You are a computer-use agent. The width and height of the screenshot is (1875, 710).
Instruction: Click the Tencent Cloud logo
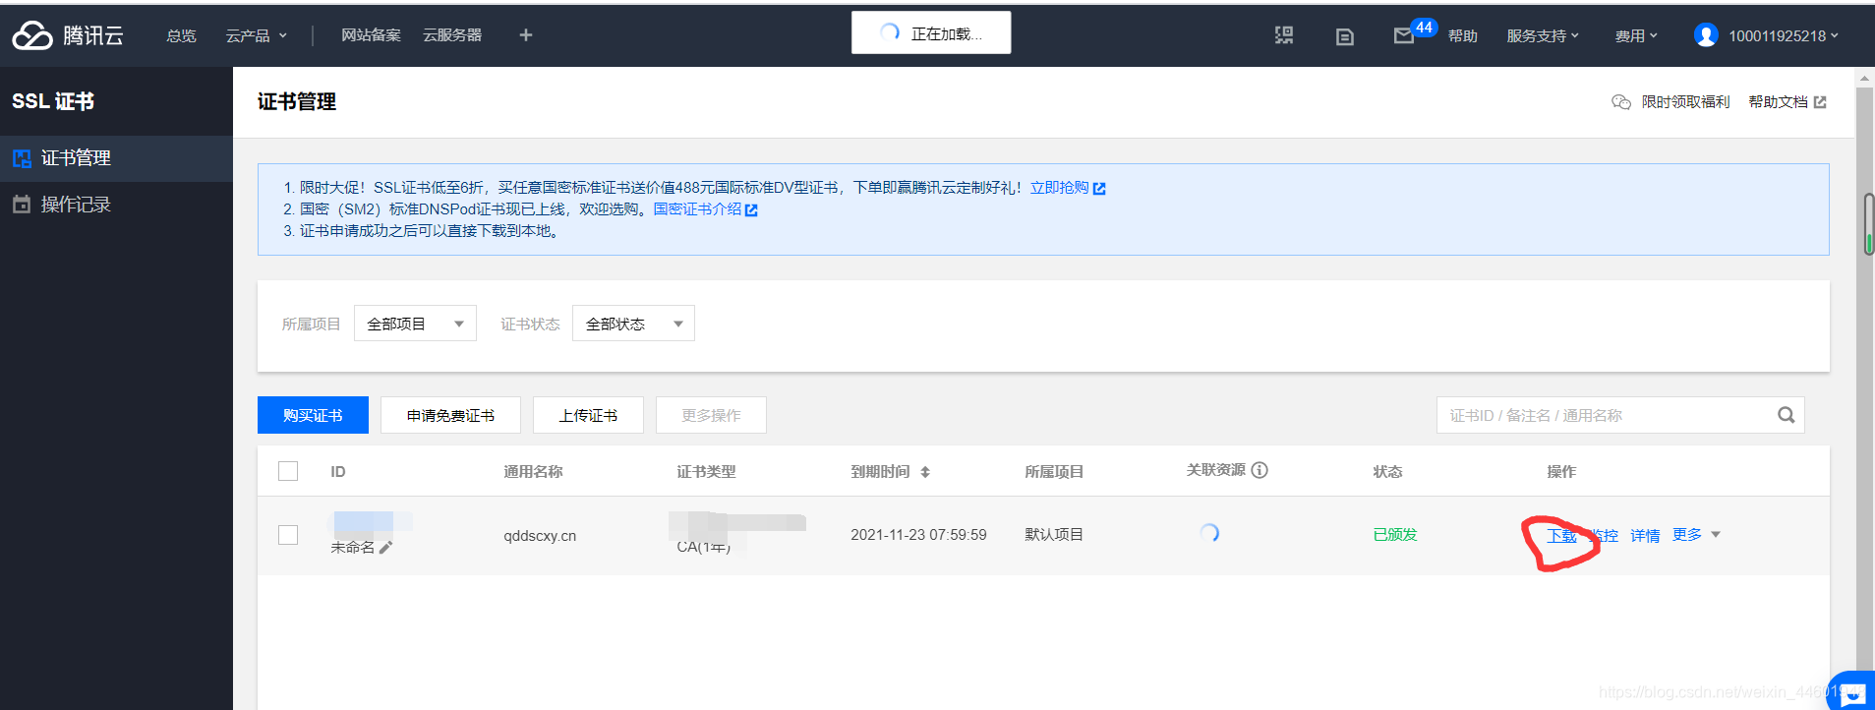click(67, 35)
